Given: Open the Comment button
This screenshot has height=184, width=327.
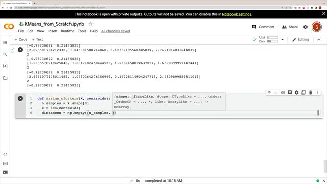Looking at the screenshot, I should point(263,27).
